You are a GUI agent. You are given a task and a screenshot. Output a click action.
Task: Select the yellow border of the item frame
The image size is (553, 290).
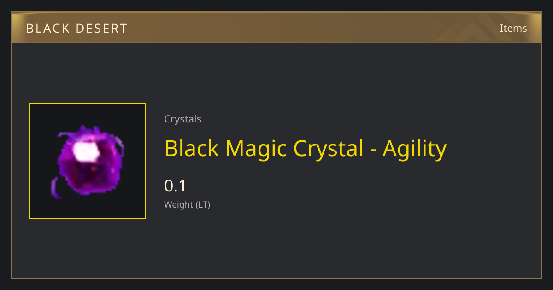[x=88, y=103]
